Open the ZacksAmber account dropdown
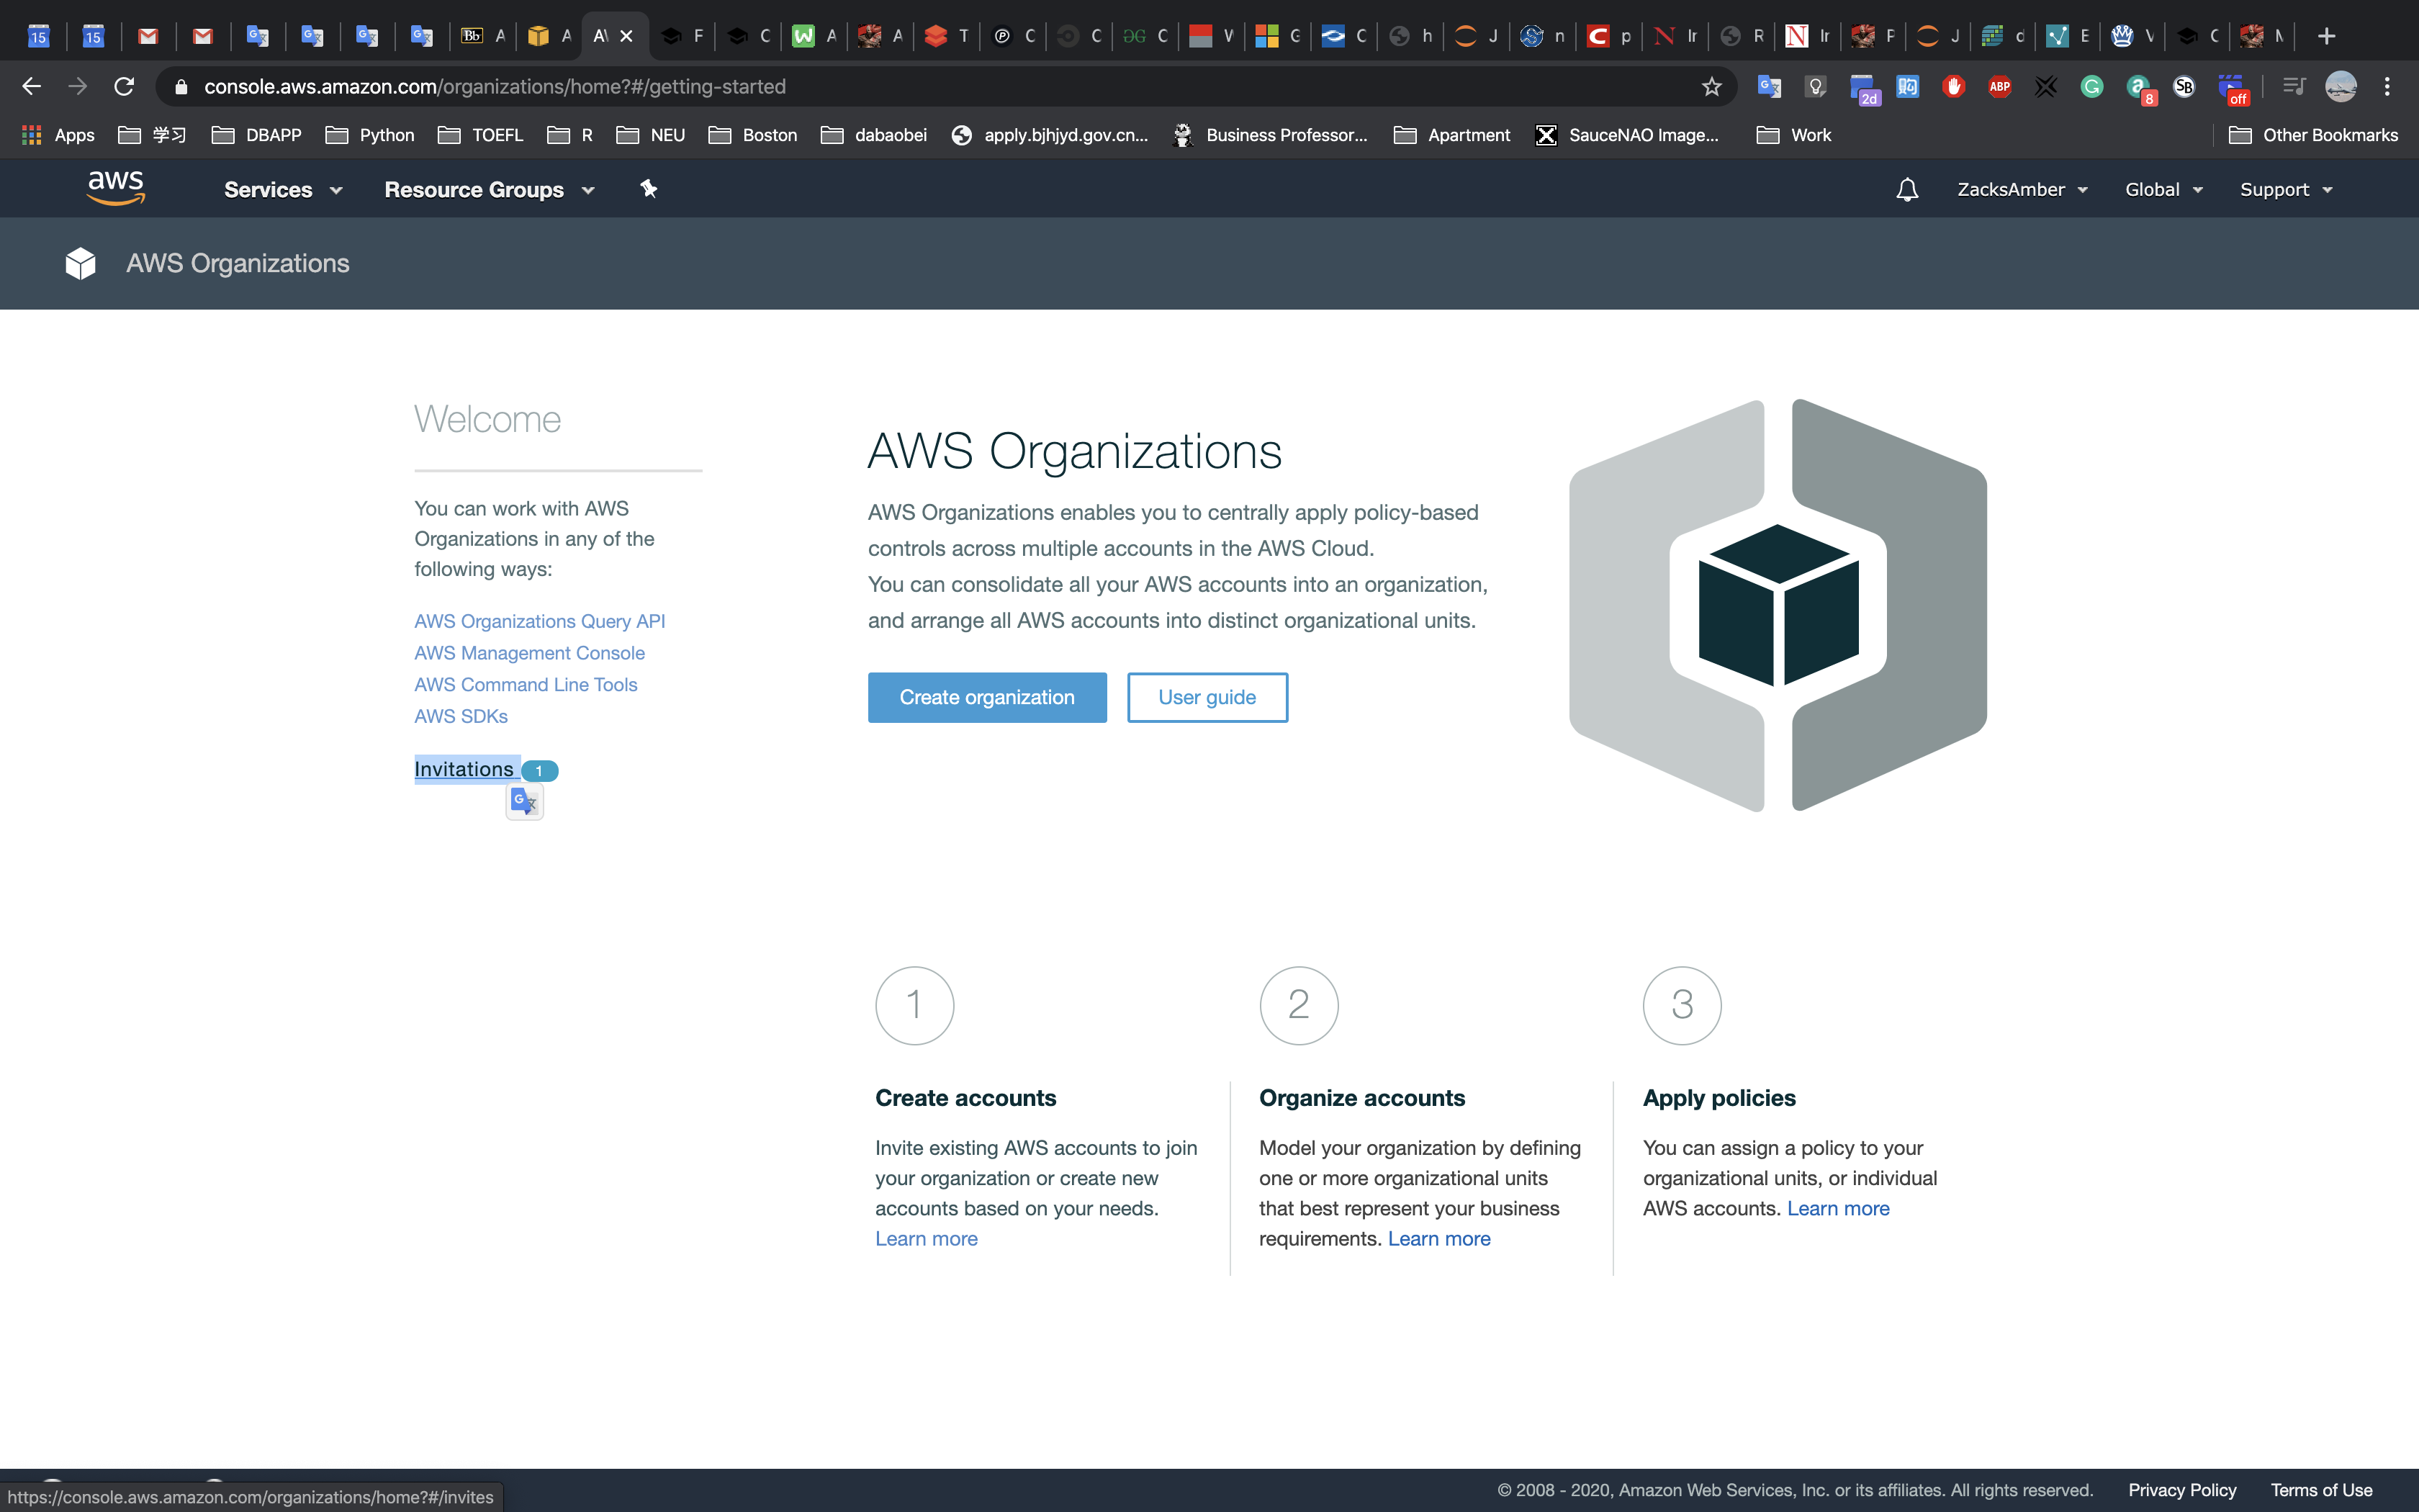This screenshot has height=1512, width=2419. [2021, 190]
